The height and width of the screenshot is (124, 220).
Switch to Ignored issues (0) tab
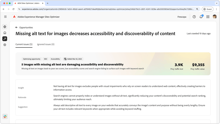point(45,44)
